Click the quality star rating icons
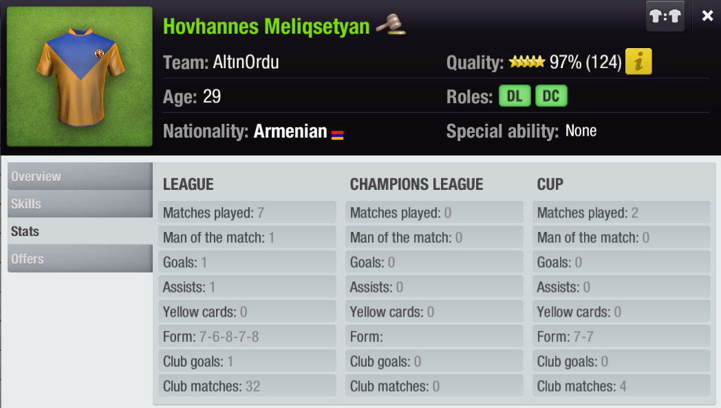721x408 pixels. click(x=526, y=63)
